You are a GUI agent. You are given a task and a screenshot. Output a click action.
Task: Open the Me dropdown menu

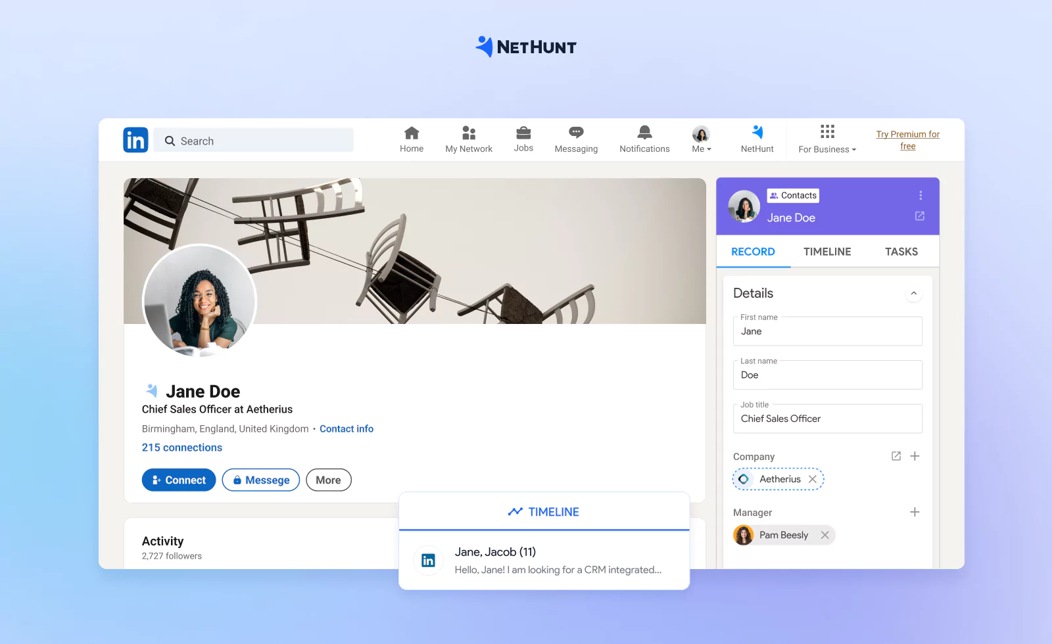point(701,138)
